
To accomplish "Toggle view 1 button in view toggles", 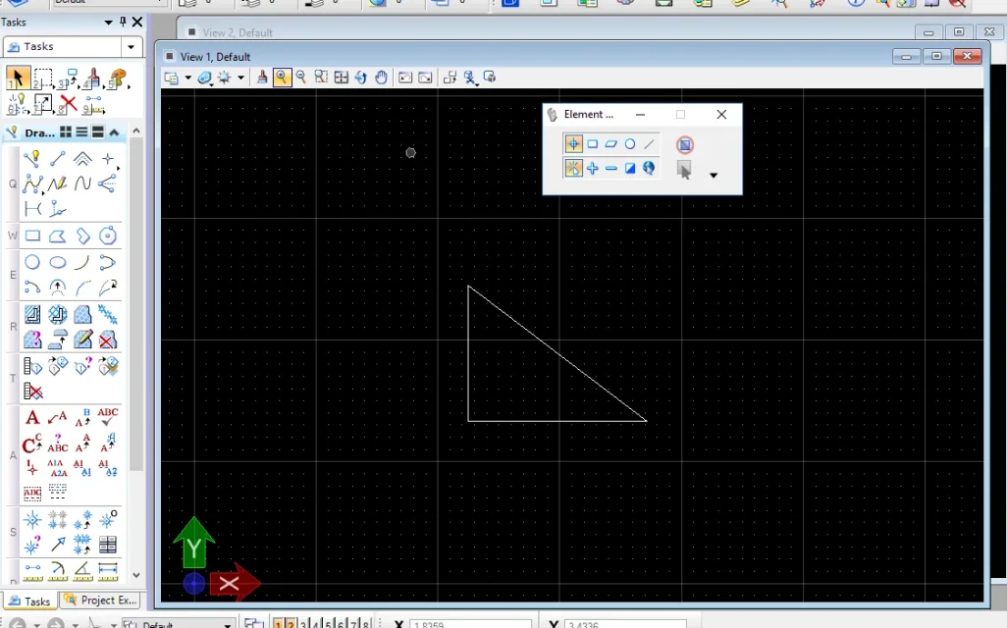I will [278, 623].
